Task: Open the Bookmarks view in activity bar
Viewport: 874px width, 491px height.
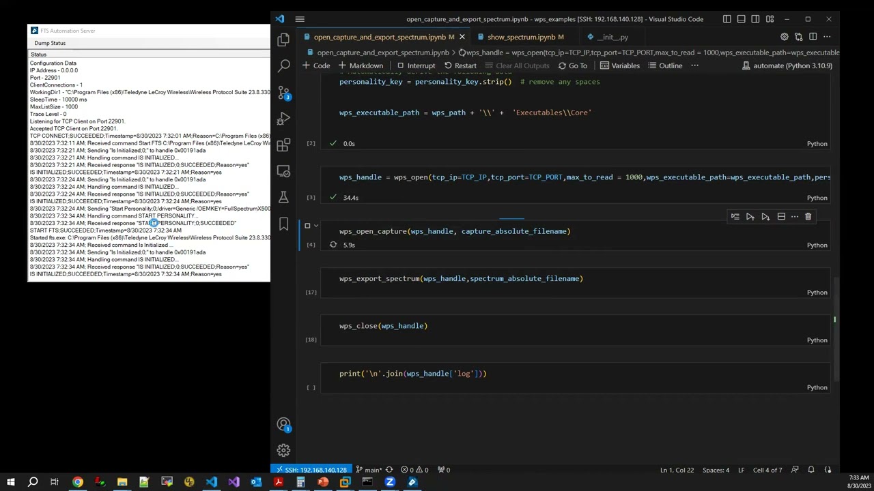Action: coord(283,224)
